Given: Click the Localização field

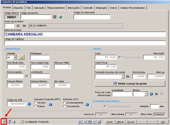Looking at the screenshot, I should (x=40, y=76).
